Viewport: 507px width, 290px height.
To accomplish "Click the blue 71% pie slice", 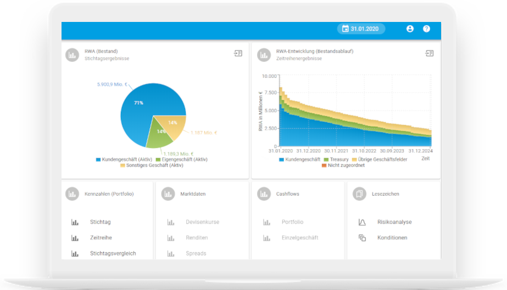I will click(x=137, y=107).
